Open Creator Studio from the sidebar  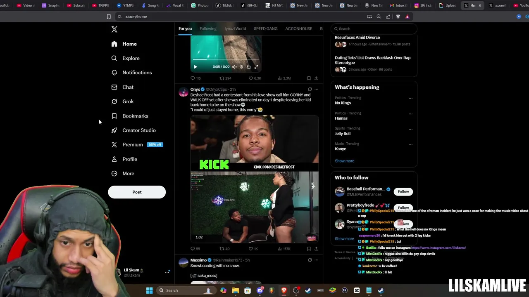133,130
